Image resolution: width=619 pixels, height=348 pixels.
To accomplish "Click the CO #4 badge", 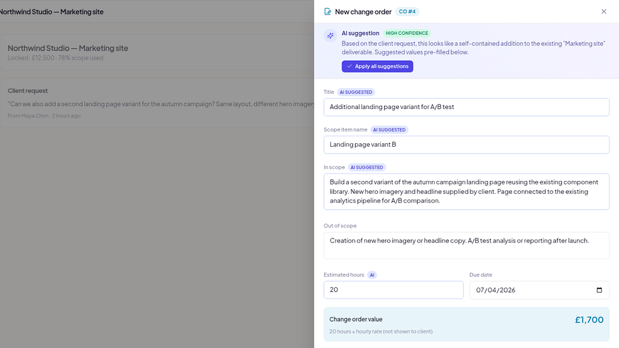I will [407, 12].
